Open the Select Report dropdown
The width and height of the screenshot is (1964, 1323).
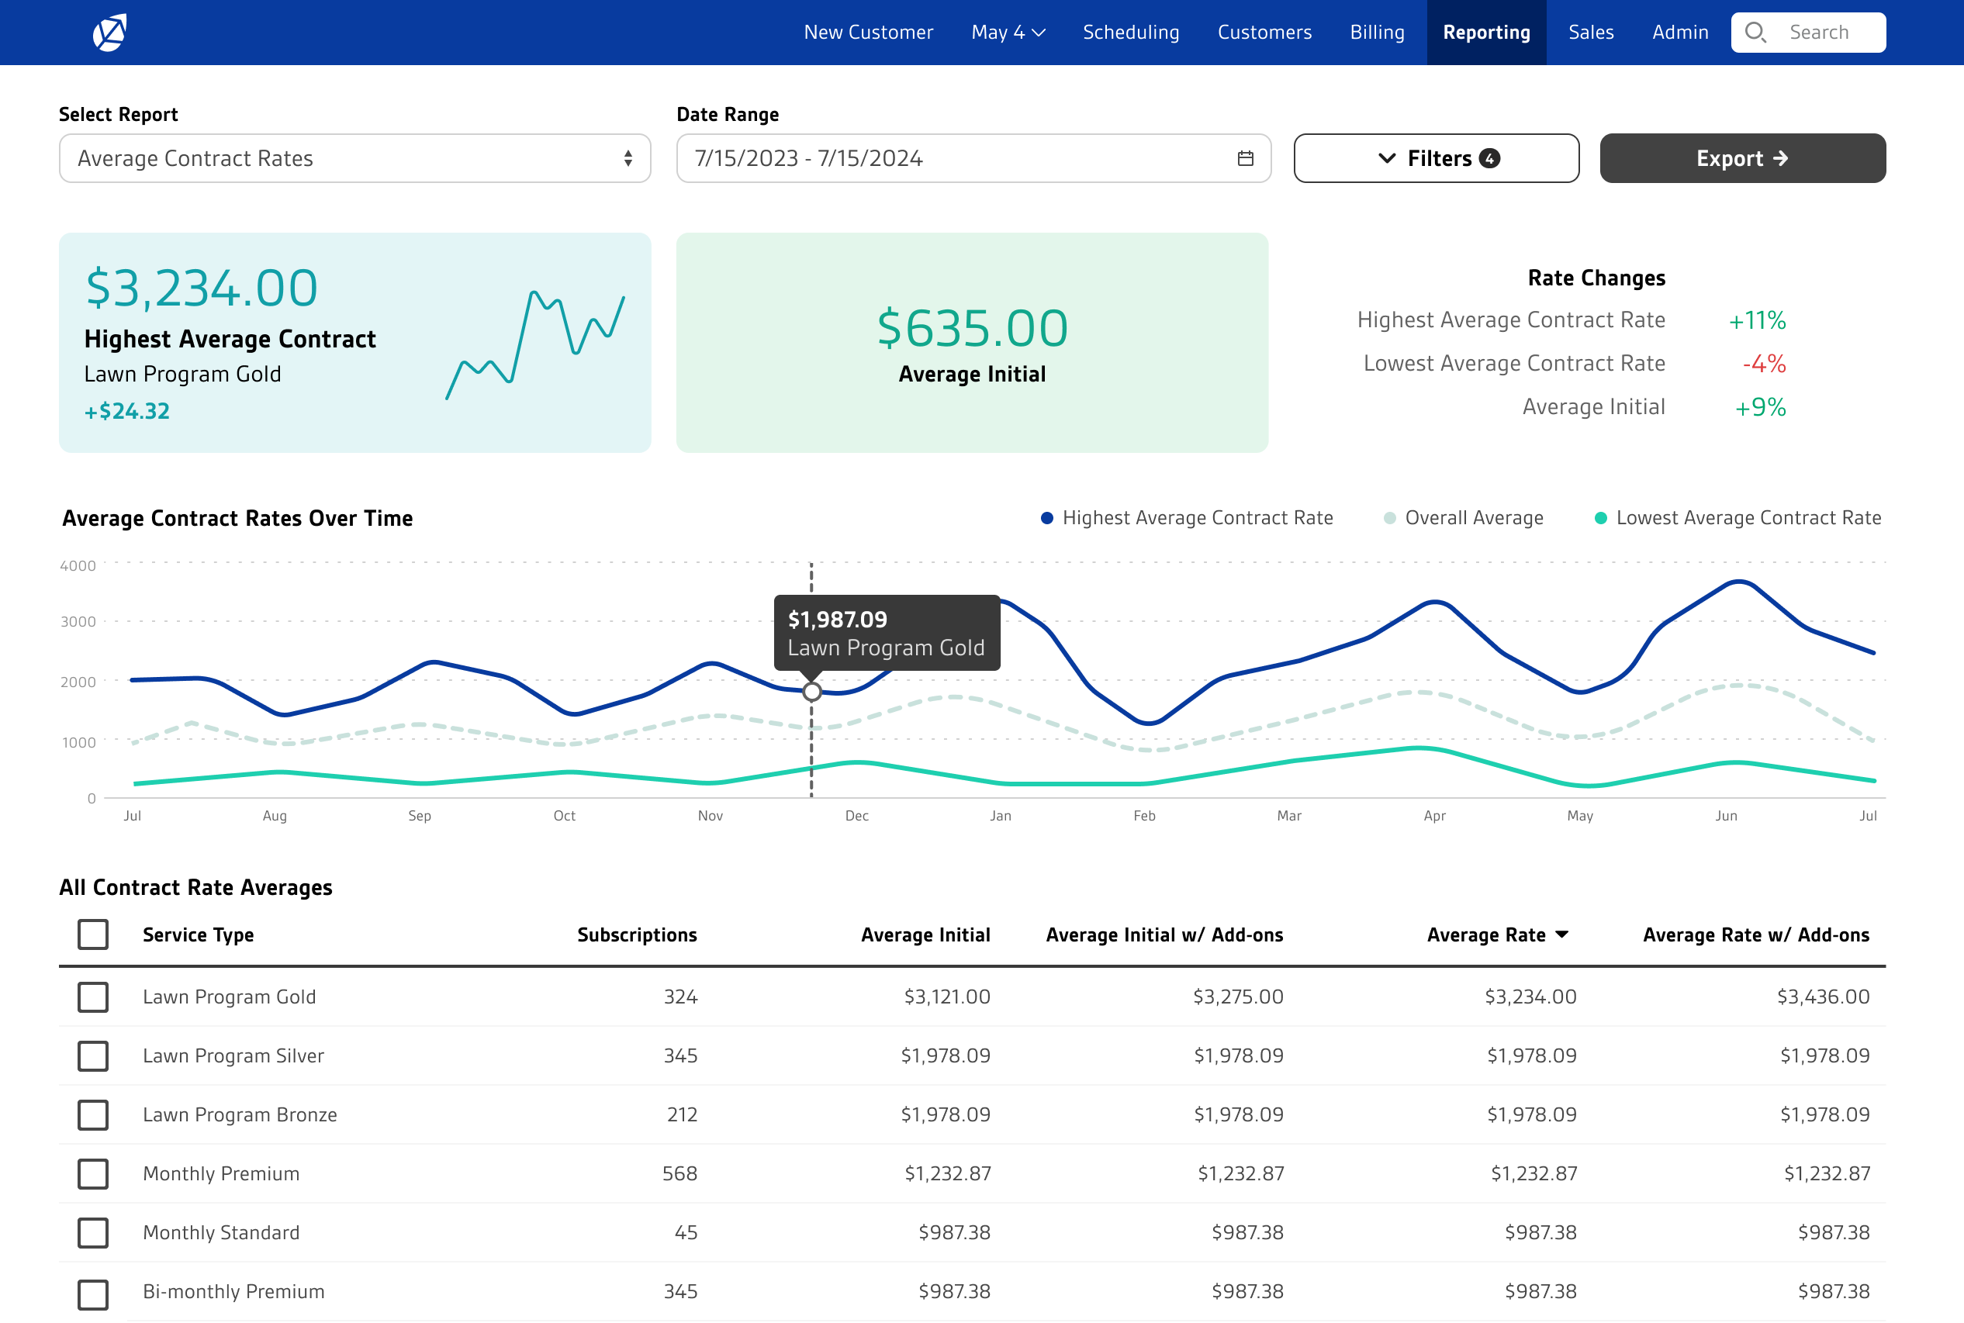coord(354,157)
